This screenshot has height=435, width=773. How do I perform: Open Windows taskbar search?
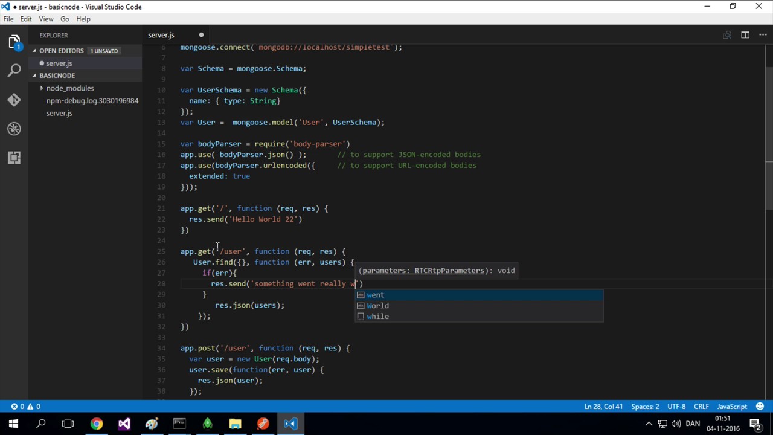41,424
